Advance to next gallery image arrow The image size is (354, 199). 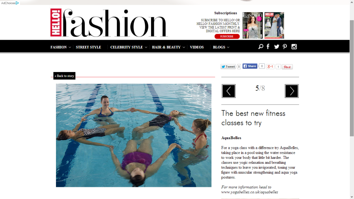click(x=292, y=91)
